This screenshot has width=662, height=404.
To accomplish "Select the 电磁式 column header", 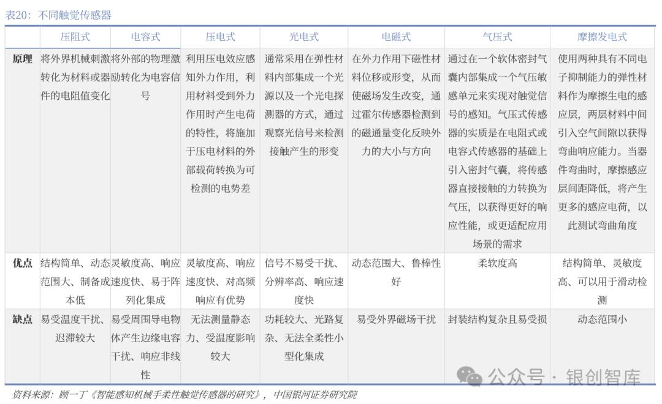I will click(x=396, y=37).
